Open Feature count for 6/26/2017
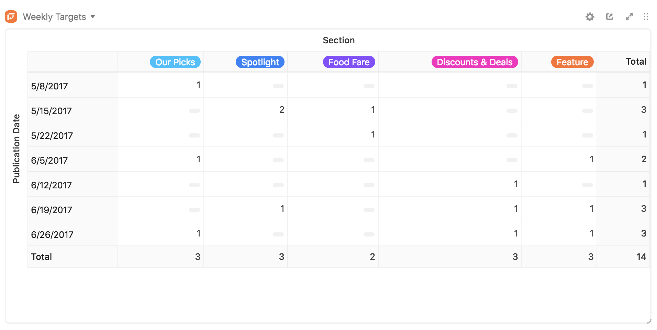 [591, 233]
